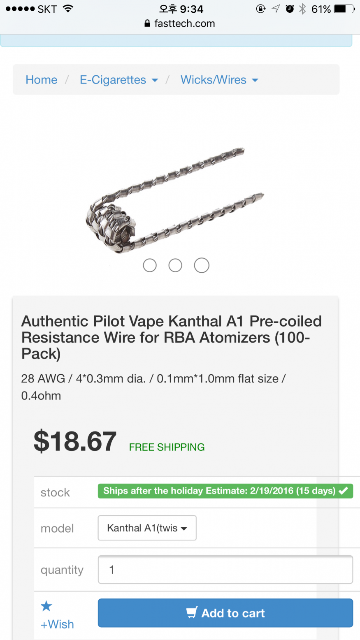Tap the padlock icon beside fasttech.com
This screenshot has width=360, height=640.
point(147,23)
